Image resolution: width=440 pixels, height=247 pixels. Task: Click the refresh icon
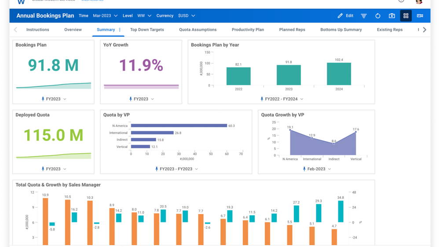pyautogui.click(x=378, y=16)
